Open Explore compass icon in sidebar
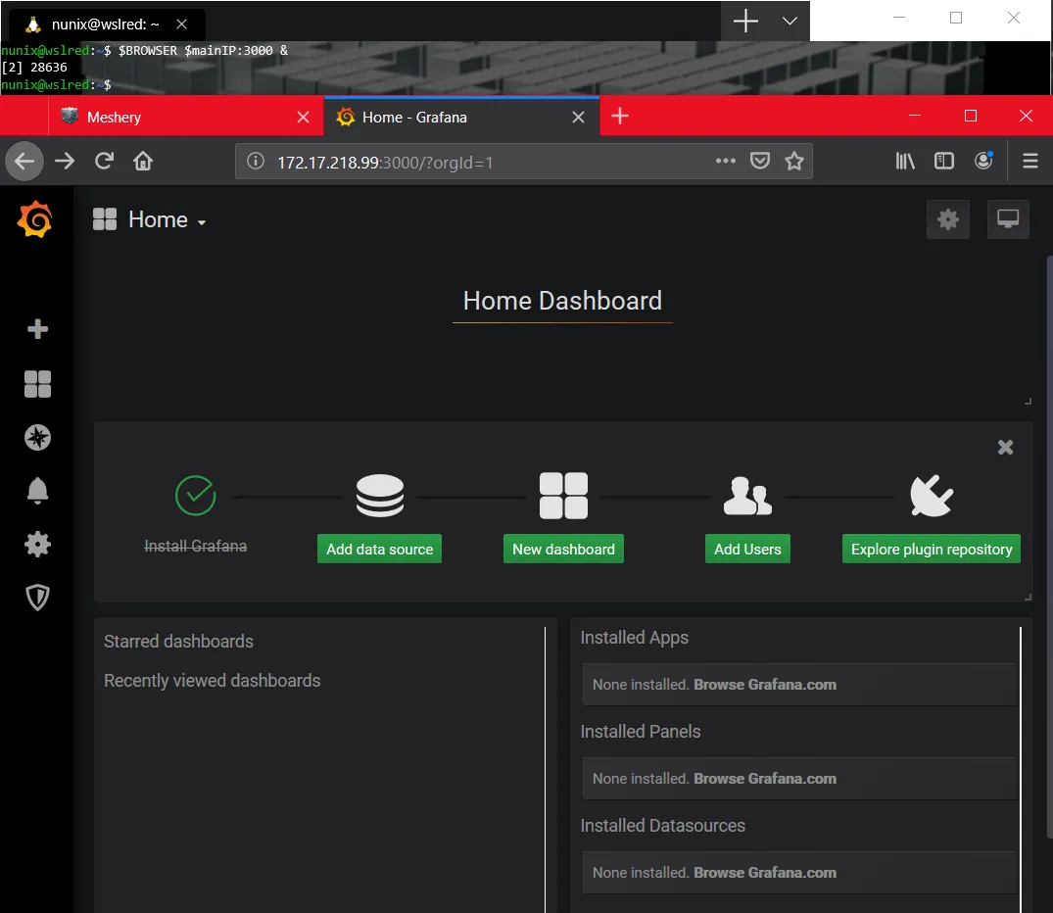The width and height of the screenshot is (1053, 913). pos(37,438)
